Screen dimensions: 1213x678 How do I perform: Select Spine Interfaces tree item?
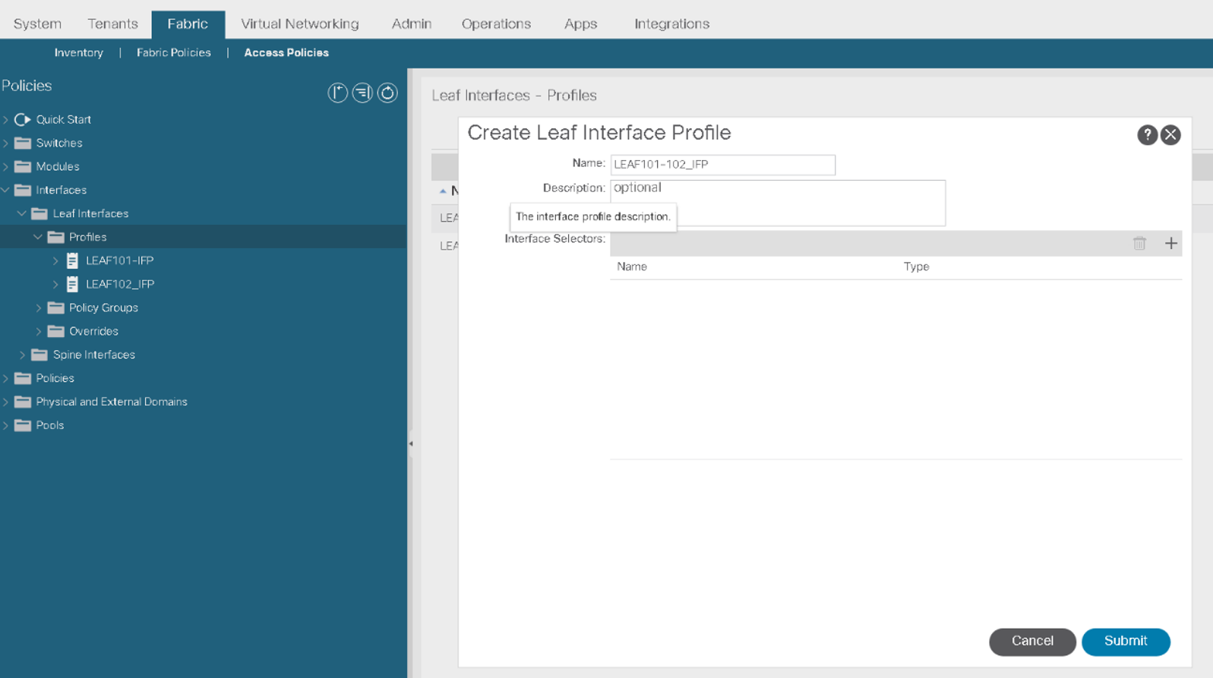point(93,355)
